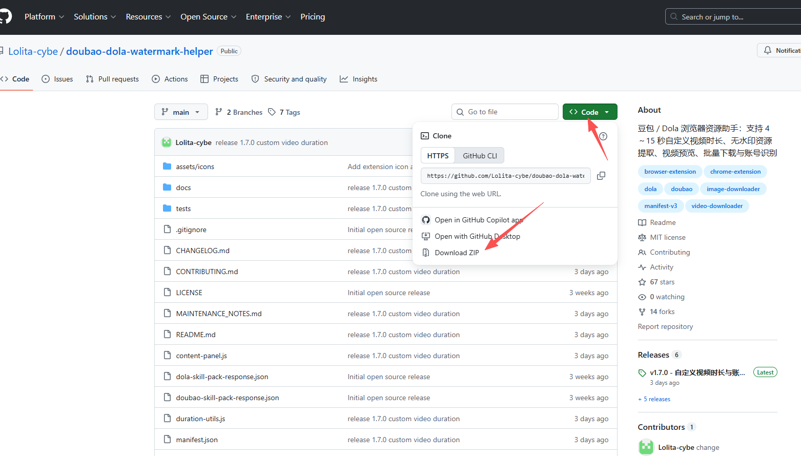Open the content-panel.js file
This screenshot has height=456, width=801.
201,356
